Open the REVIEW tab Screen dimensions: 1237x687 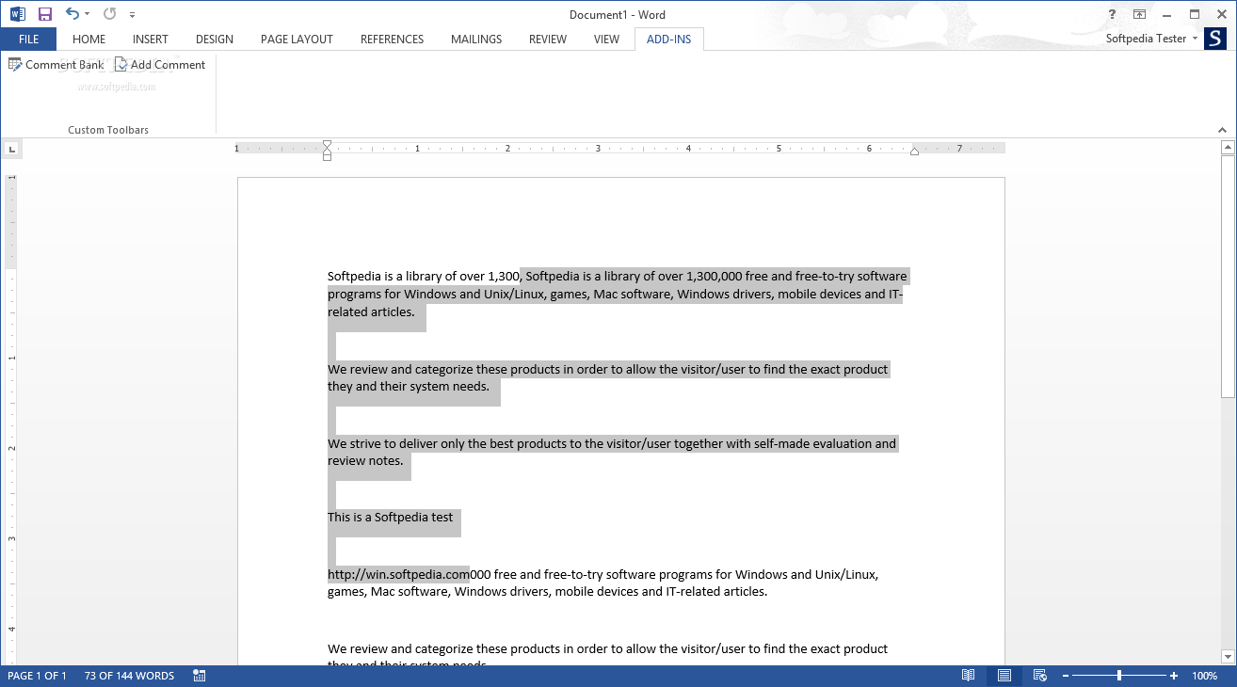548,39
